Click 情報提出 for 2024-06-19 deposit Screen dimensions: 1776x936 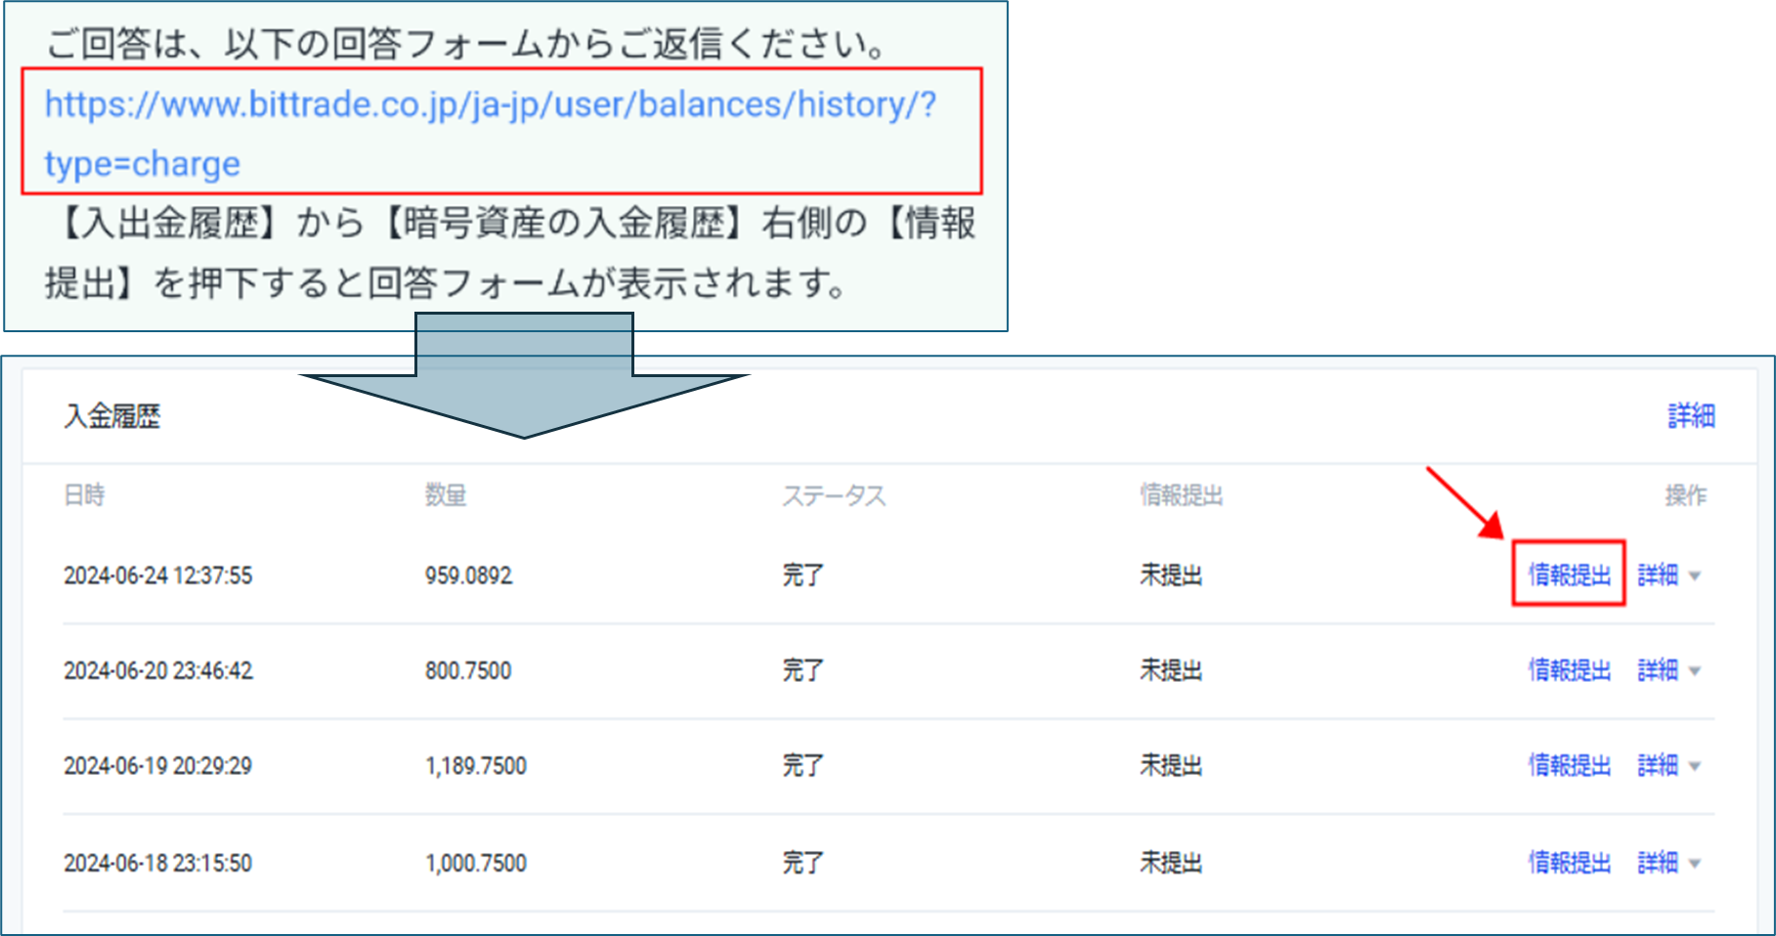coord(1569,765)
